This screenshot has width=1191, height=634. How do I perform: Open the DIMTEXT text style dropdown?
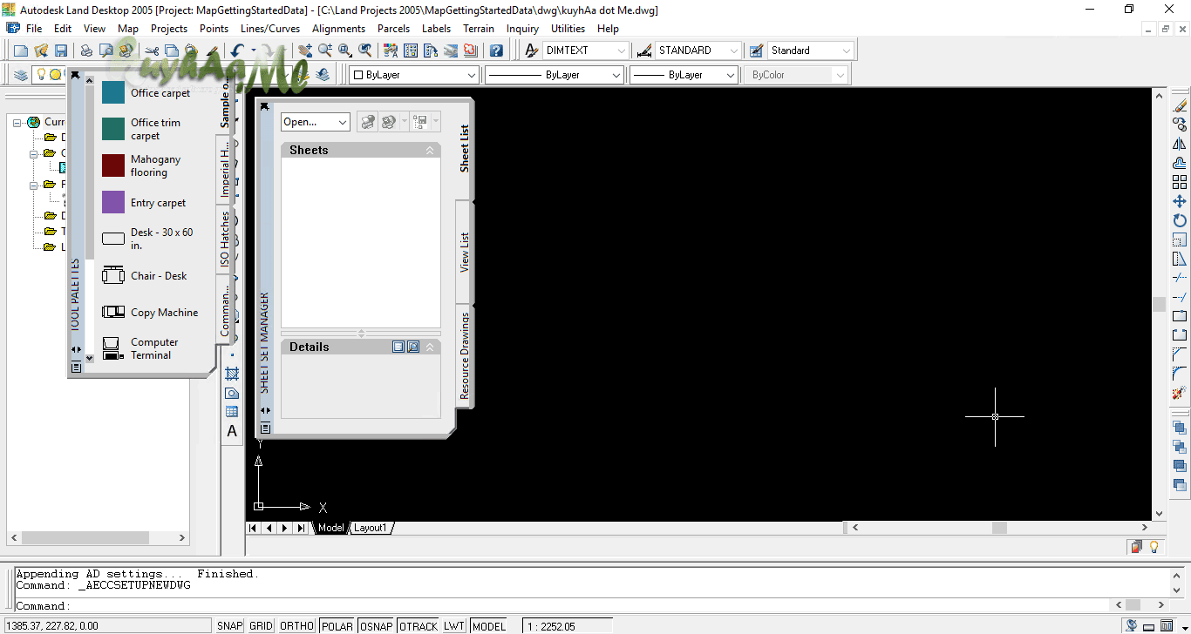click(621, 51)
